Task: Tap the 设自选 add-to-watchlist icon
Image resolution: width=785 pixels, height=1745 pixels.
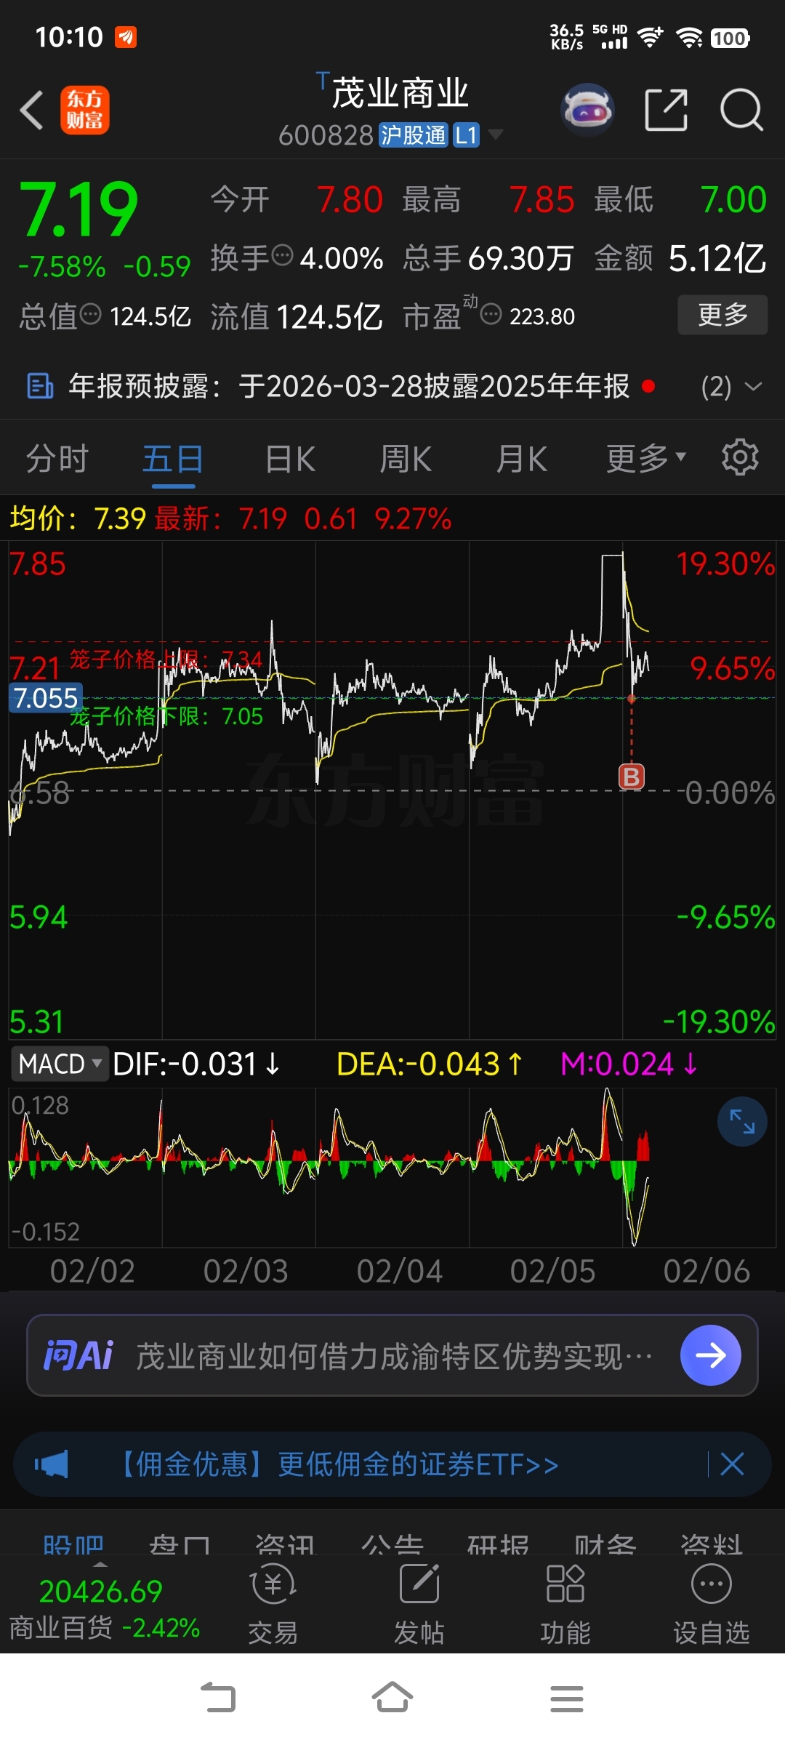Action: (x=712, y=1605)
